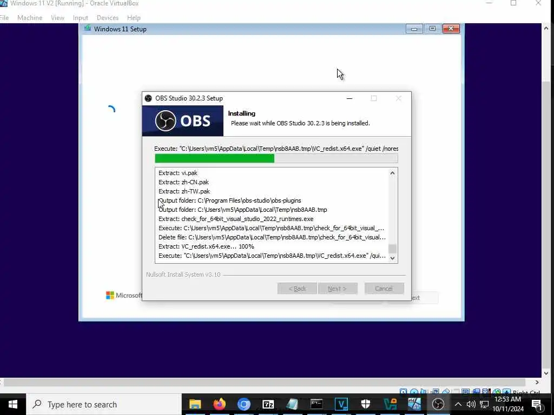Select the 'Delete file' log line

click(272, 237)
